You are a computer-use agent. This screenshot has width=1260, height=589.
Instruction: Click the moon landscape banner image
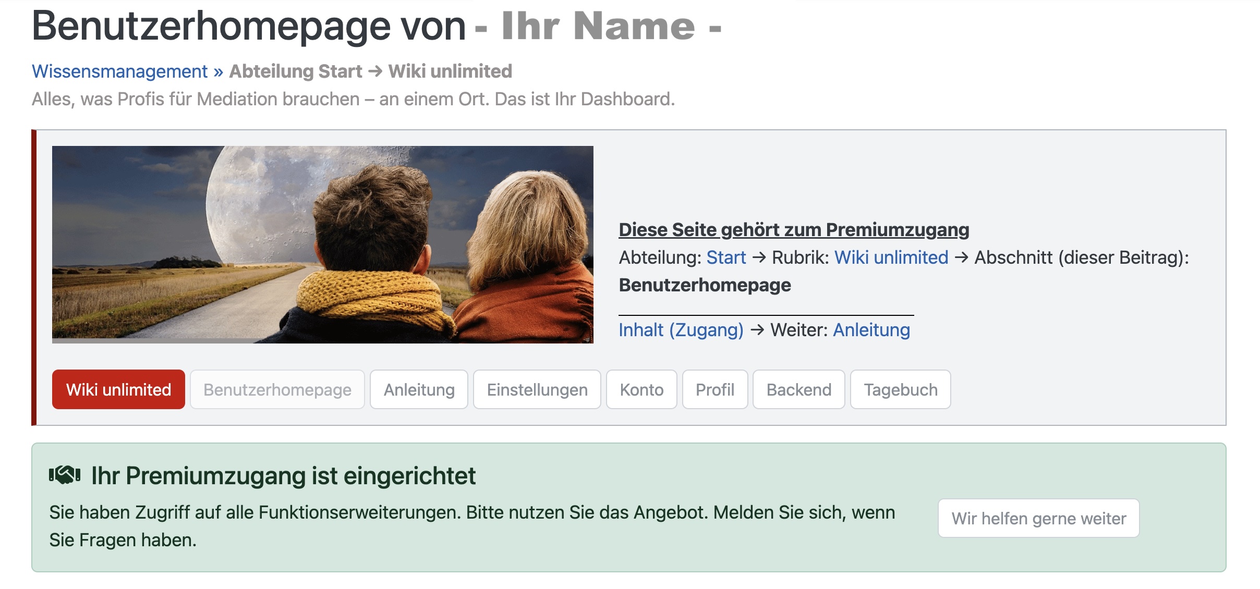coord(322,244)
